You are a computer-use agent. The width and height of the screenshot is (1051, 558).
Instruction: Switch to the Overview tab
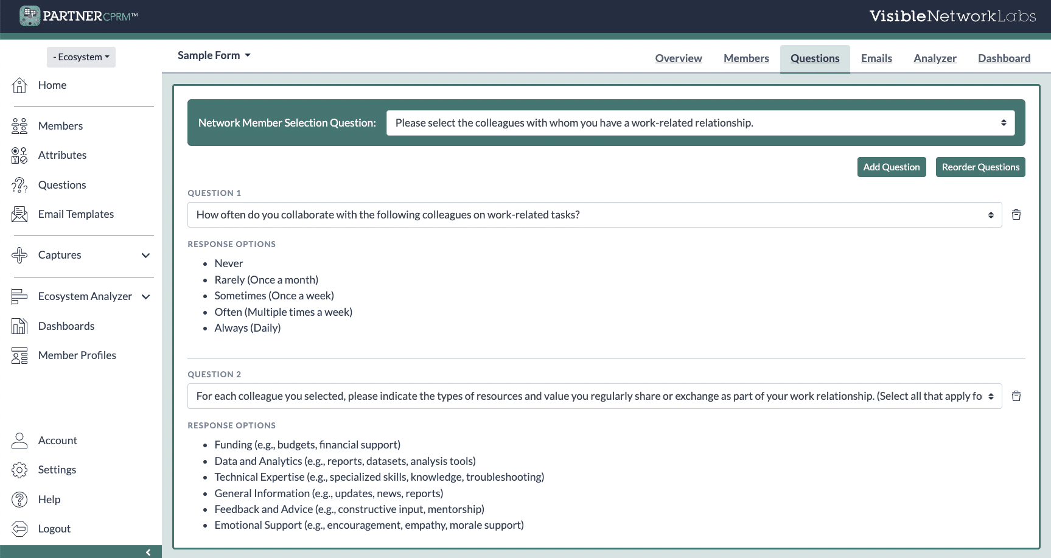(679, 58)
